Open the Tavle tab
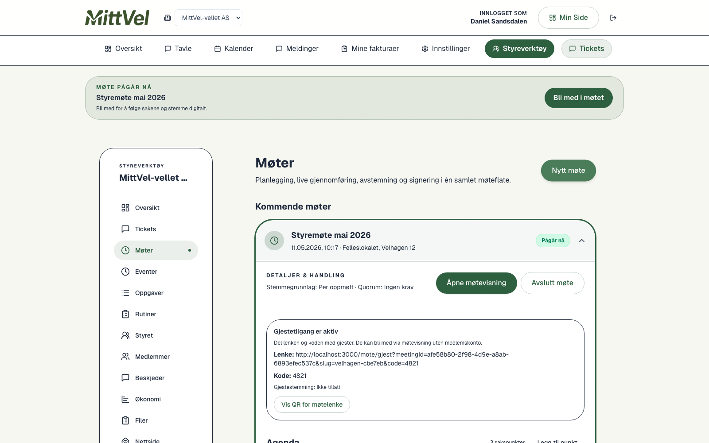This screenshot has height=443, width=709. (178, 49)
